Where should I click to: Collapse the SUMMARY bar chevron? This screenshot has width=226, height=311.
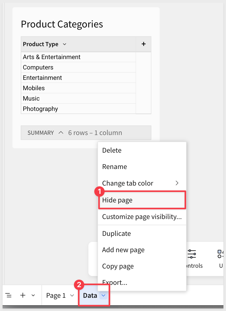click(61, 133)
